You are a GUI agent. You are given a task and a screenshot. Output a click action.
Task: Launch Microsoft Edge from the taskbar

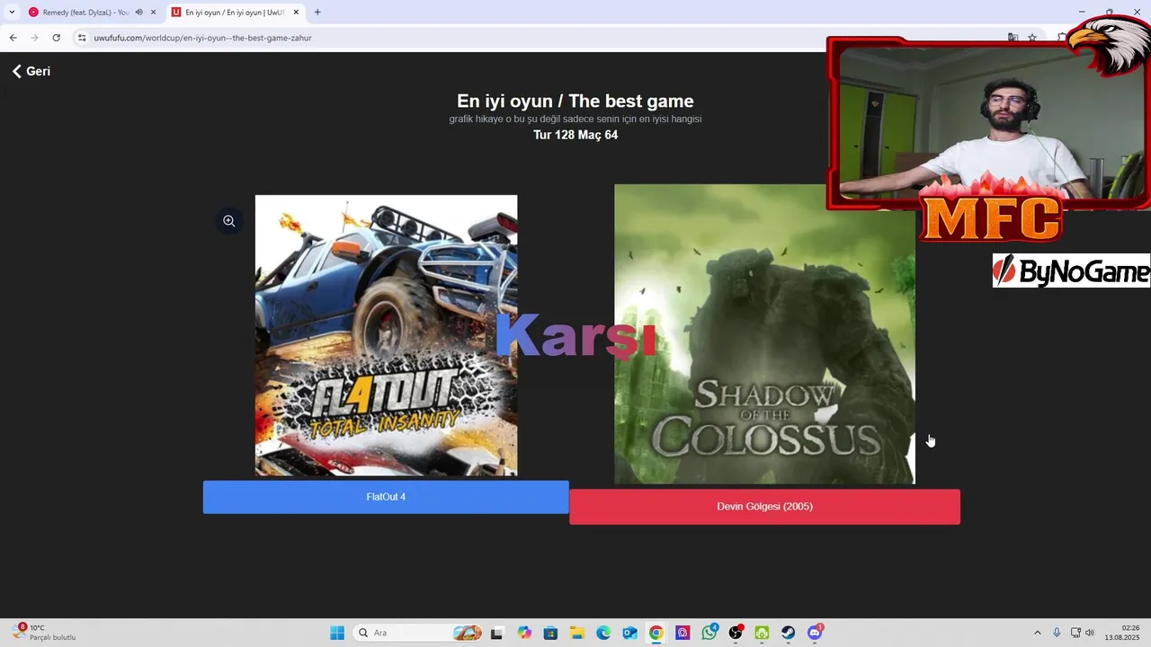(x=603, y=633)
